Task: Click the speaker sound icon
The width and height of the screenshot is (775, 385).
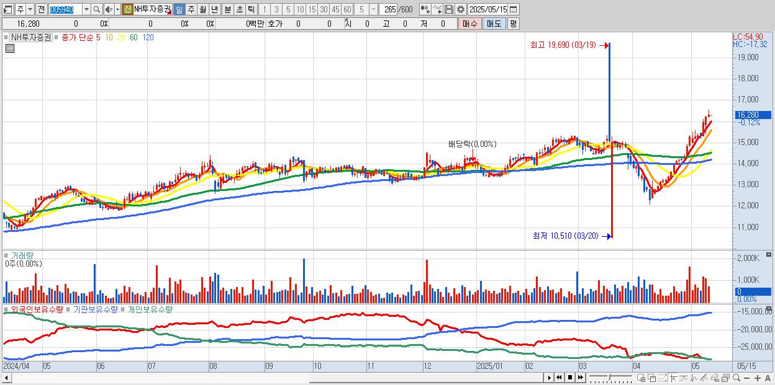Action: [109, 9]
